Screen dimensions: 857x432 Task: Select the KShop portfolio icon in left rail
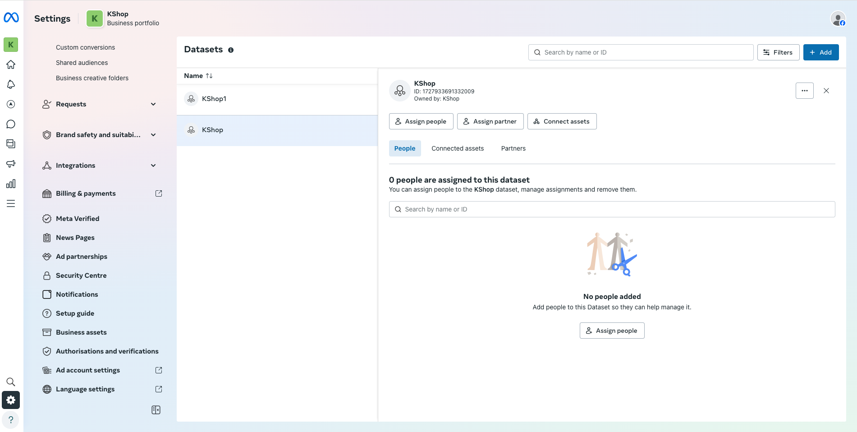click(11, 45)
